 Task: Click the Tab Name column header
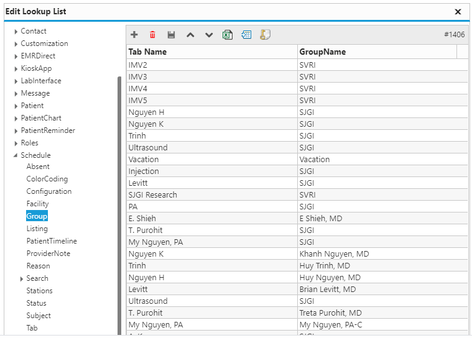[212, 52]
